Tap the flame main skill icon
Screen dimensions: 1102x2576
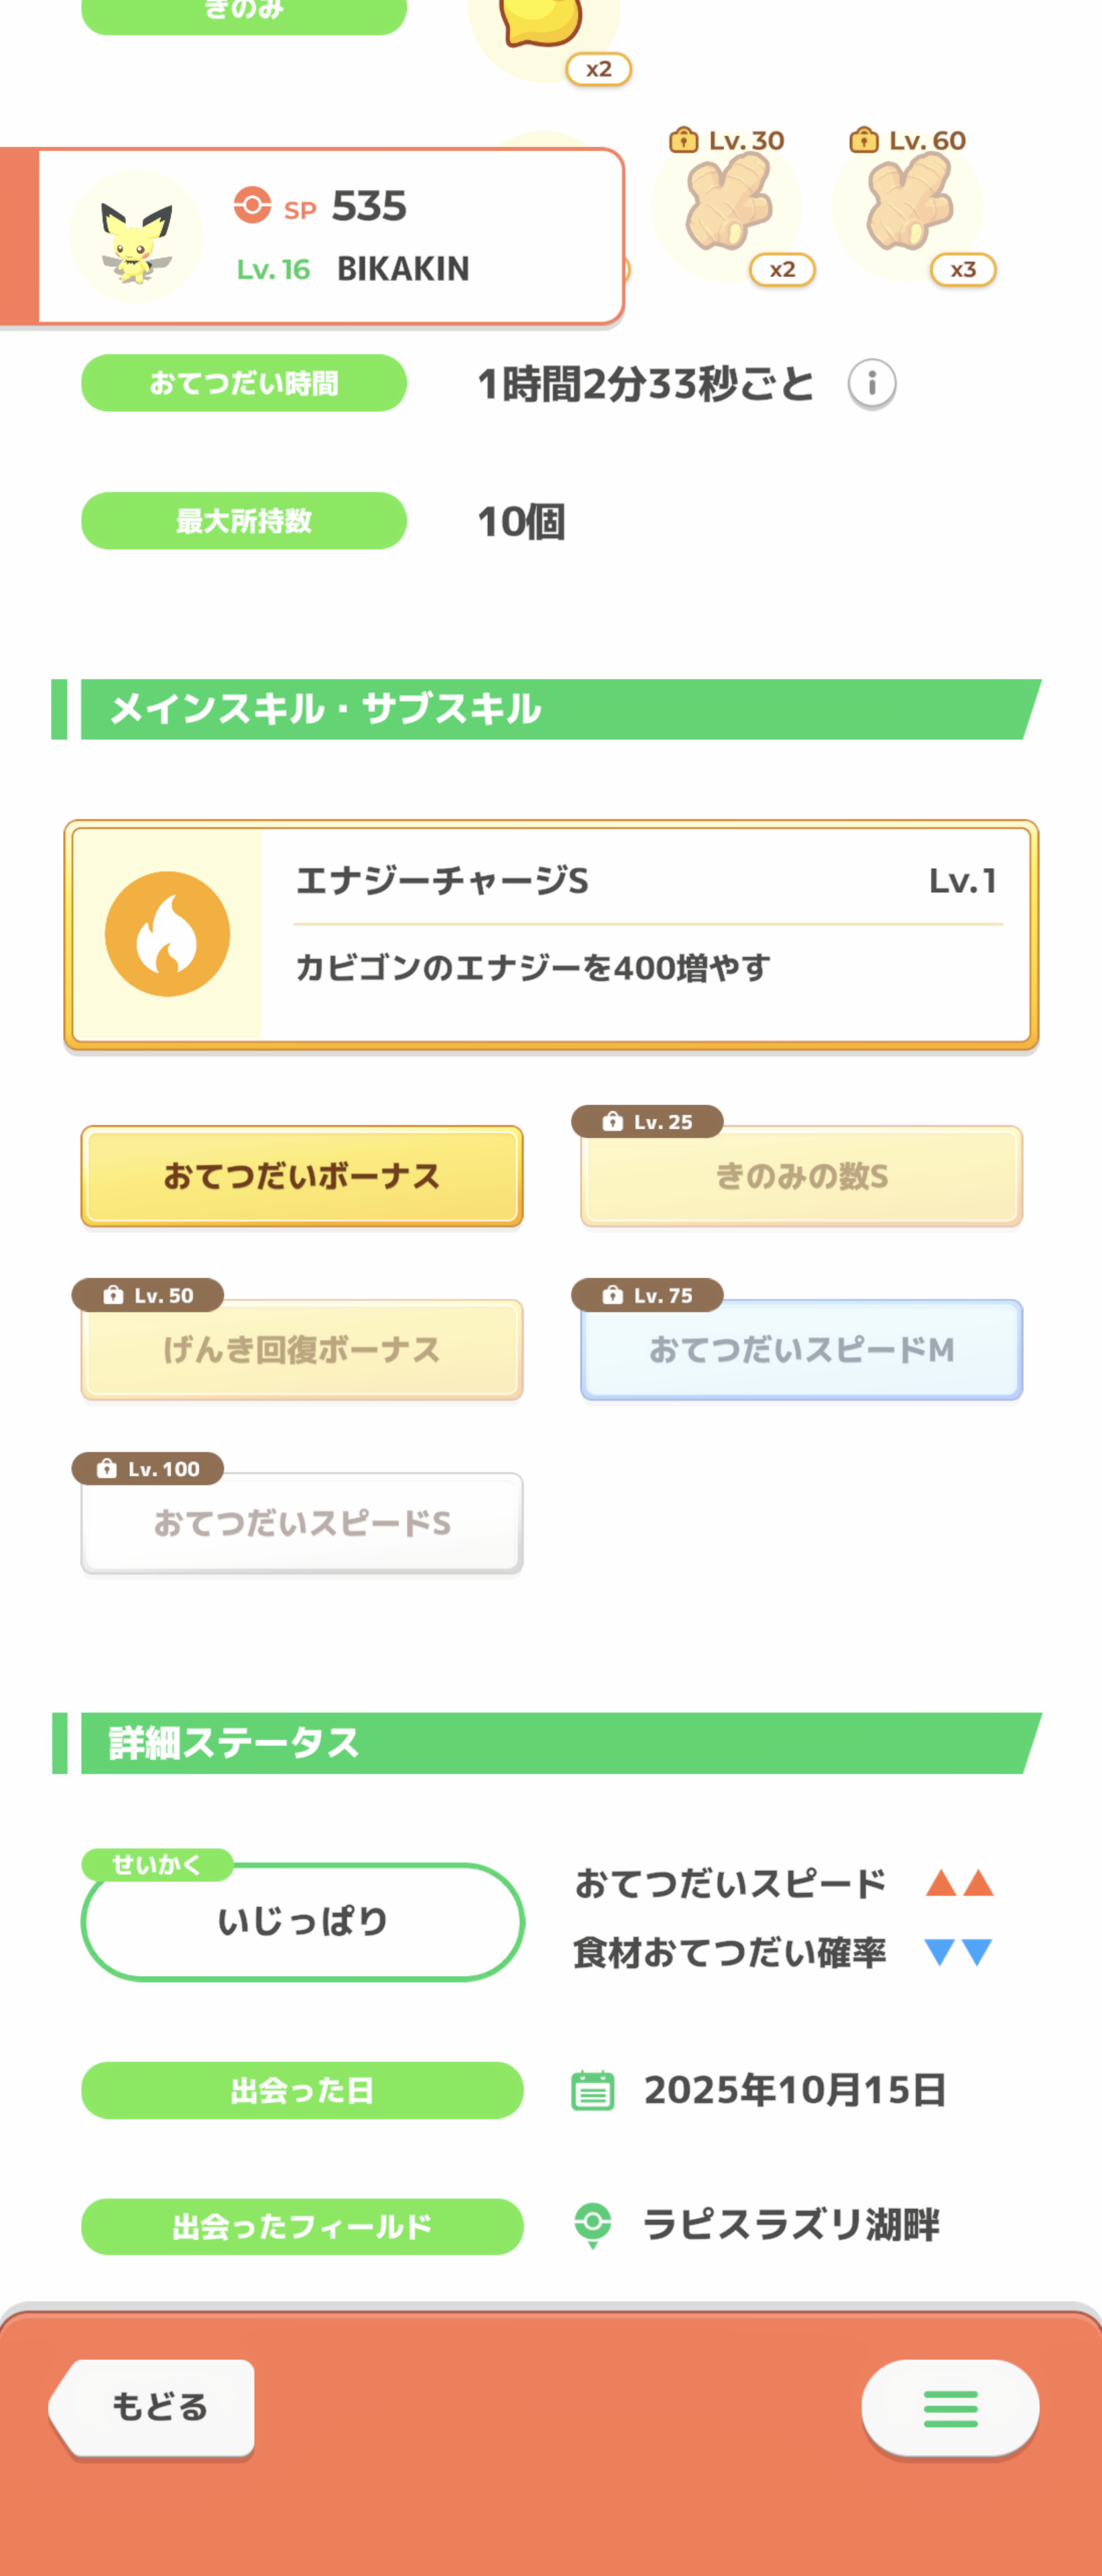168,934
